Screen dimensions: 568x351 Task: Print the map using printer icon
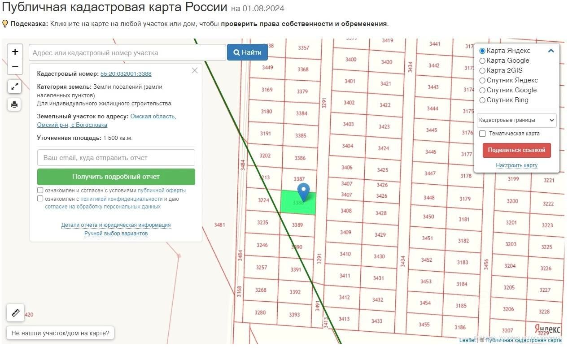[14, 104]
